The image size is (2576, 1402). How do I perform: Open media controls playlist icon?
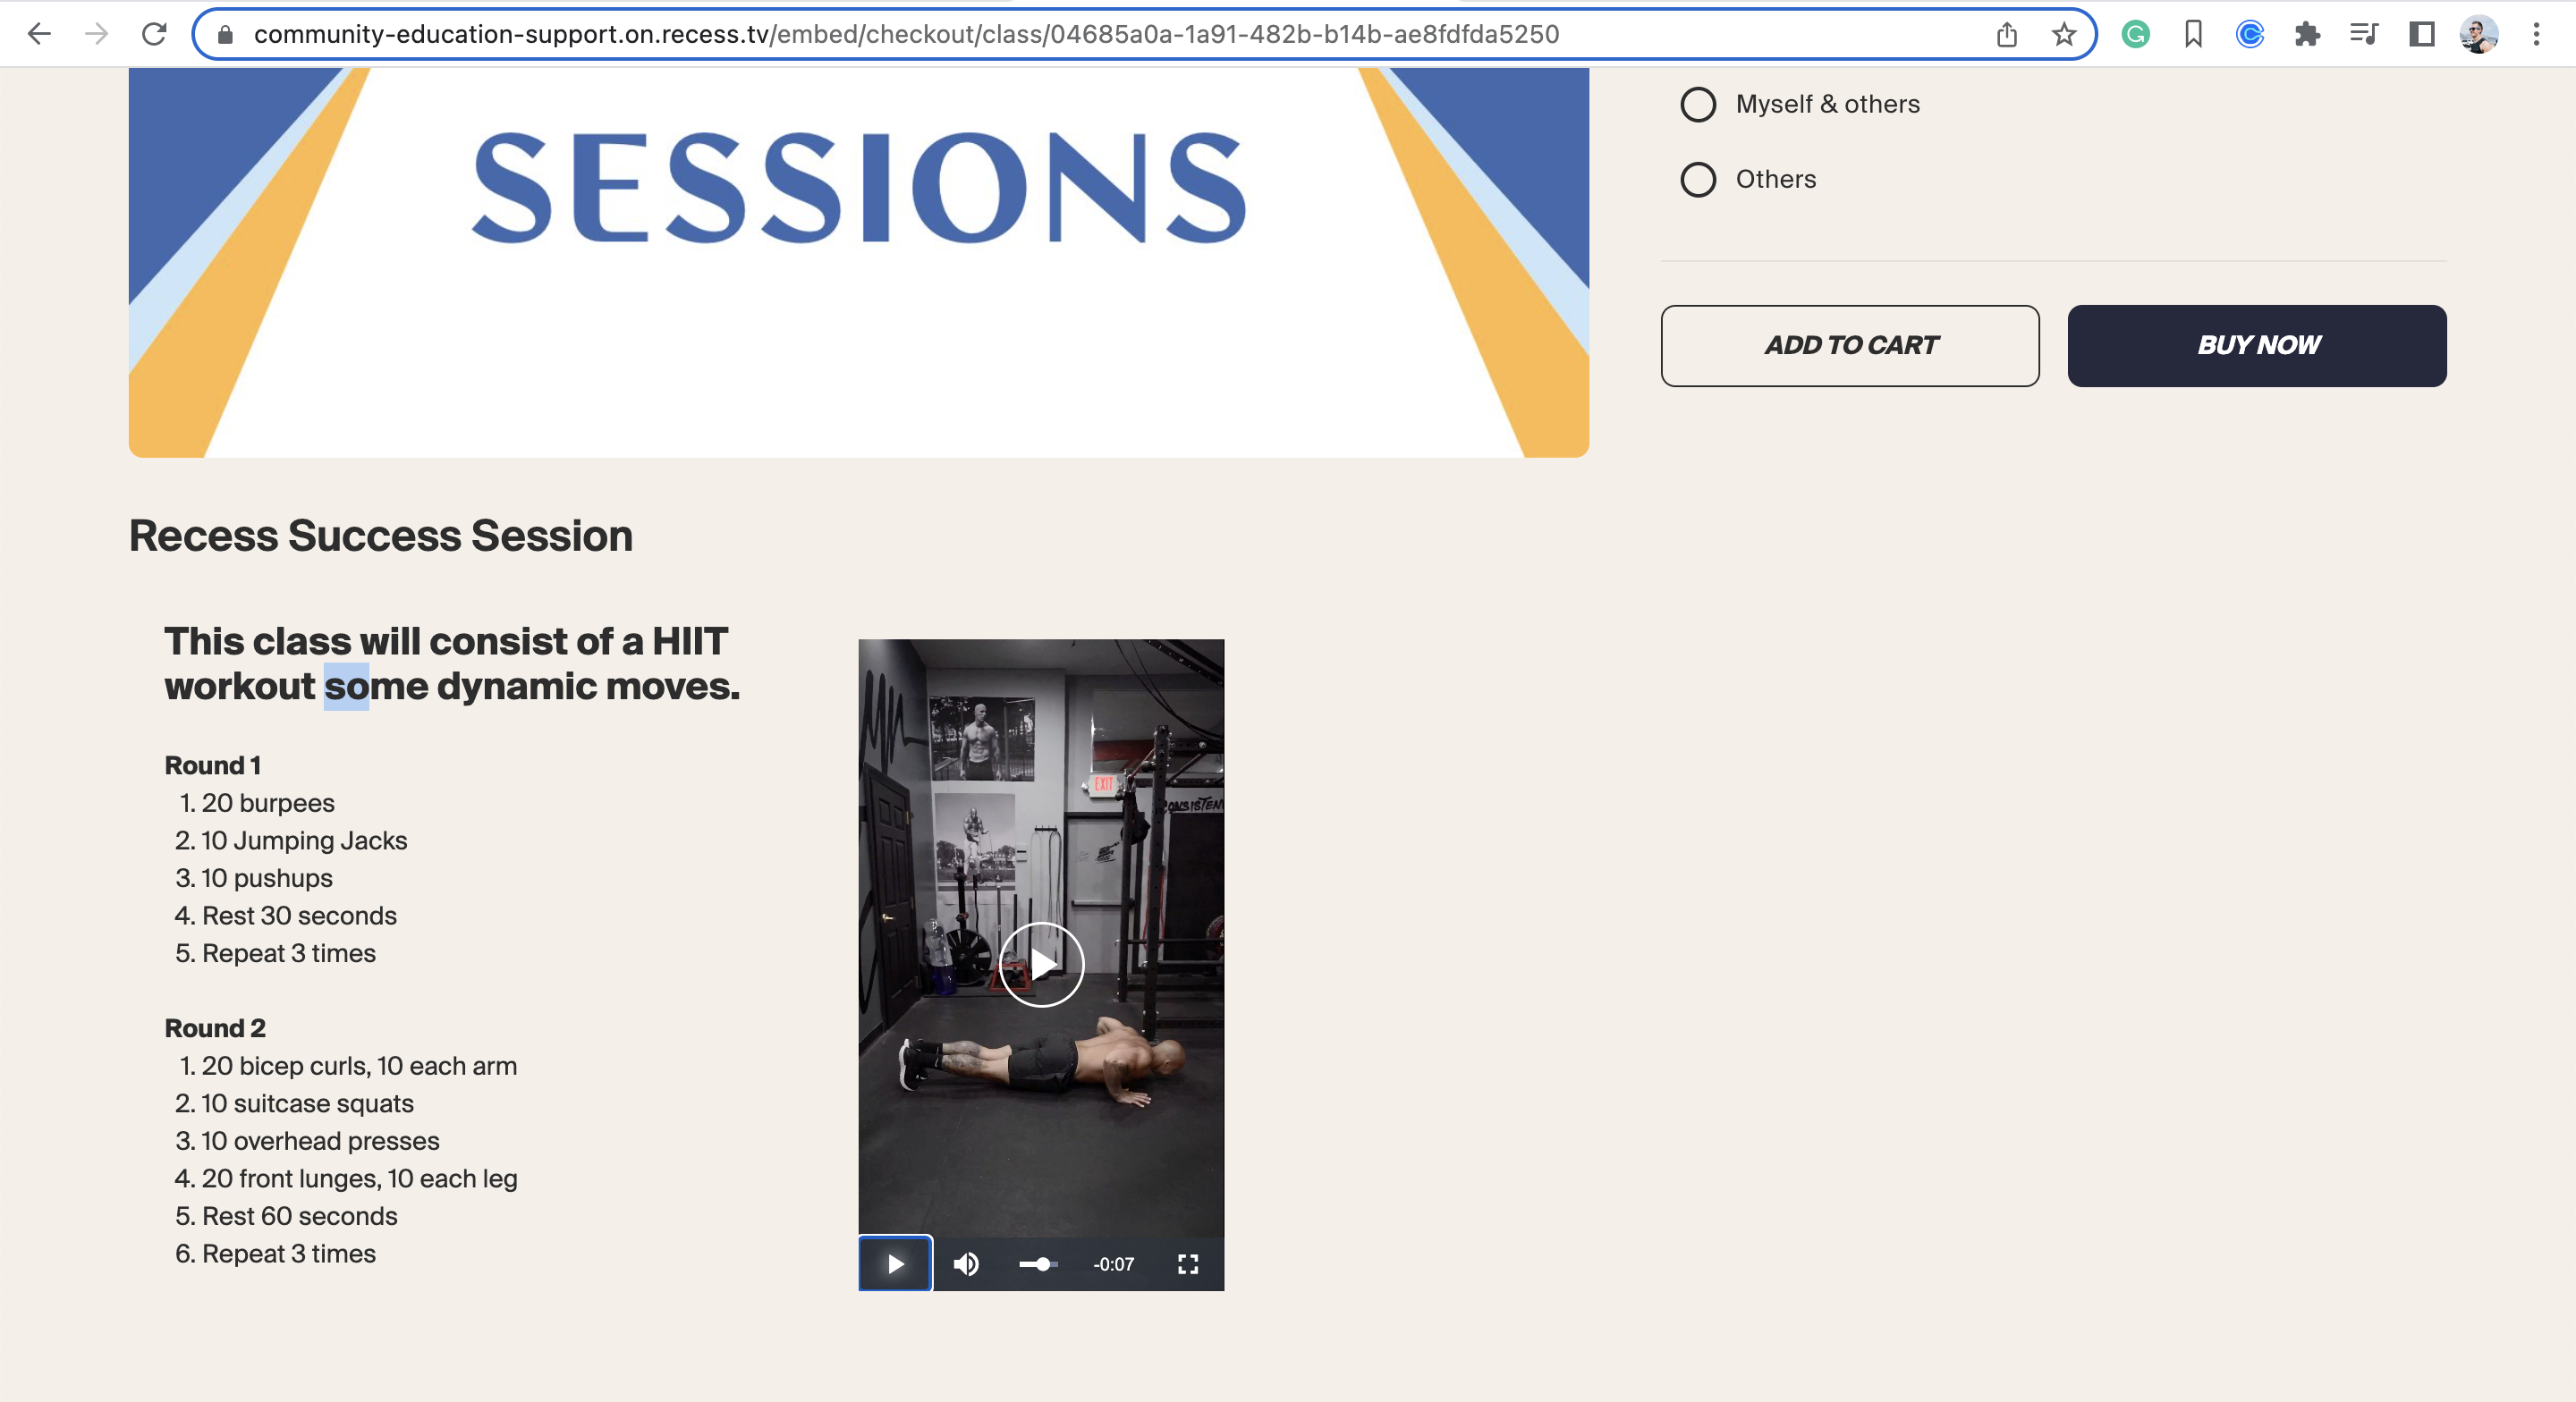pyautogui.click(x=2364, y=35)
